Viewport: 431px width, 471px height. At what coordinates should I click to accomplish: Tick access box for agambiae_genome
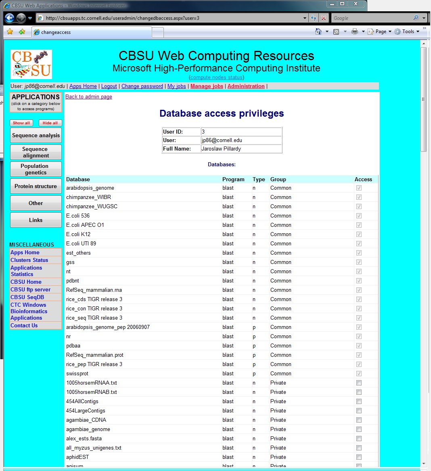click(x=359, y=429)
